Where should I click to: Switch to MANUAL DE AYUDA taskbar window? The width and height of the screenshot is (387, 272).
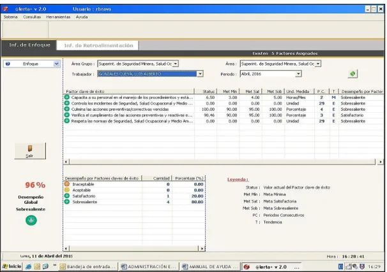tap(210, 266)
